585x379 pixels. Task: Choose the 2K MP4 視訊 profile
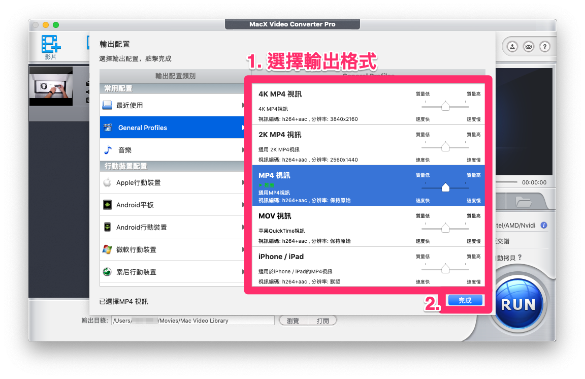pos(368,145)
